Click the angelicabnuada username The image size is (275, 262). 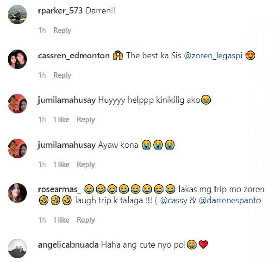pyautogui.click(x=68, y=245)
